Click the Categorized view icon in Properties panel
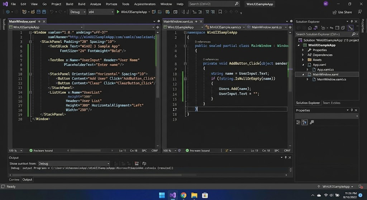The width and height of the screenshot is (367, 200). point(298,122)
